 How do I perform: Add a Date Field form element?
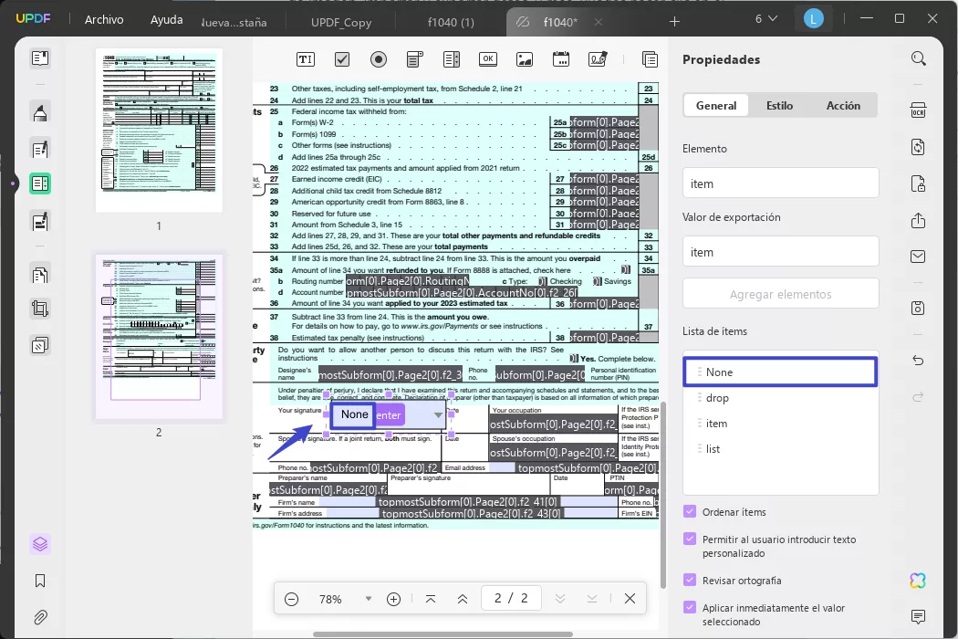point(561,59)
